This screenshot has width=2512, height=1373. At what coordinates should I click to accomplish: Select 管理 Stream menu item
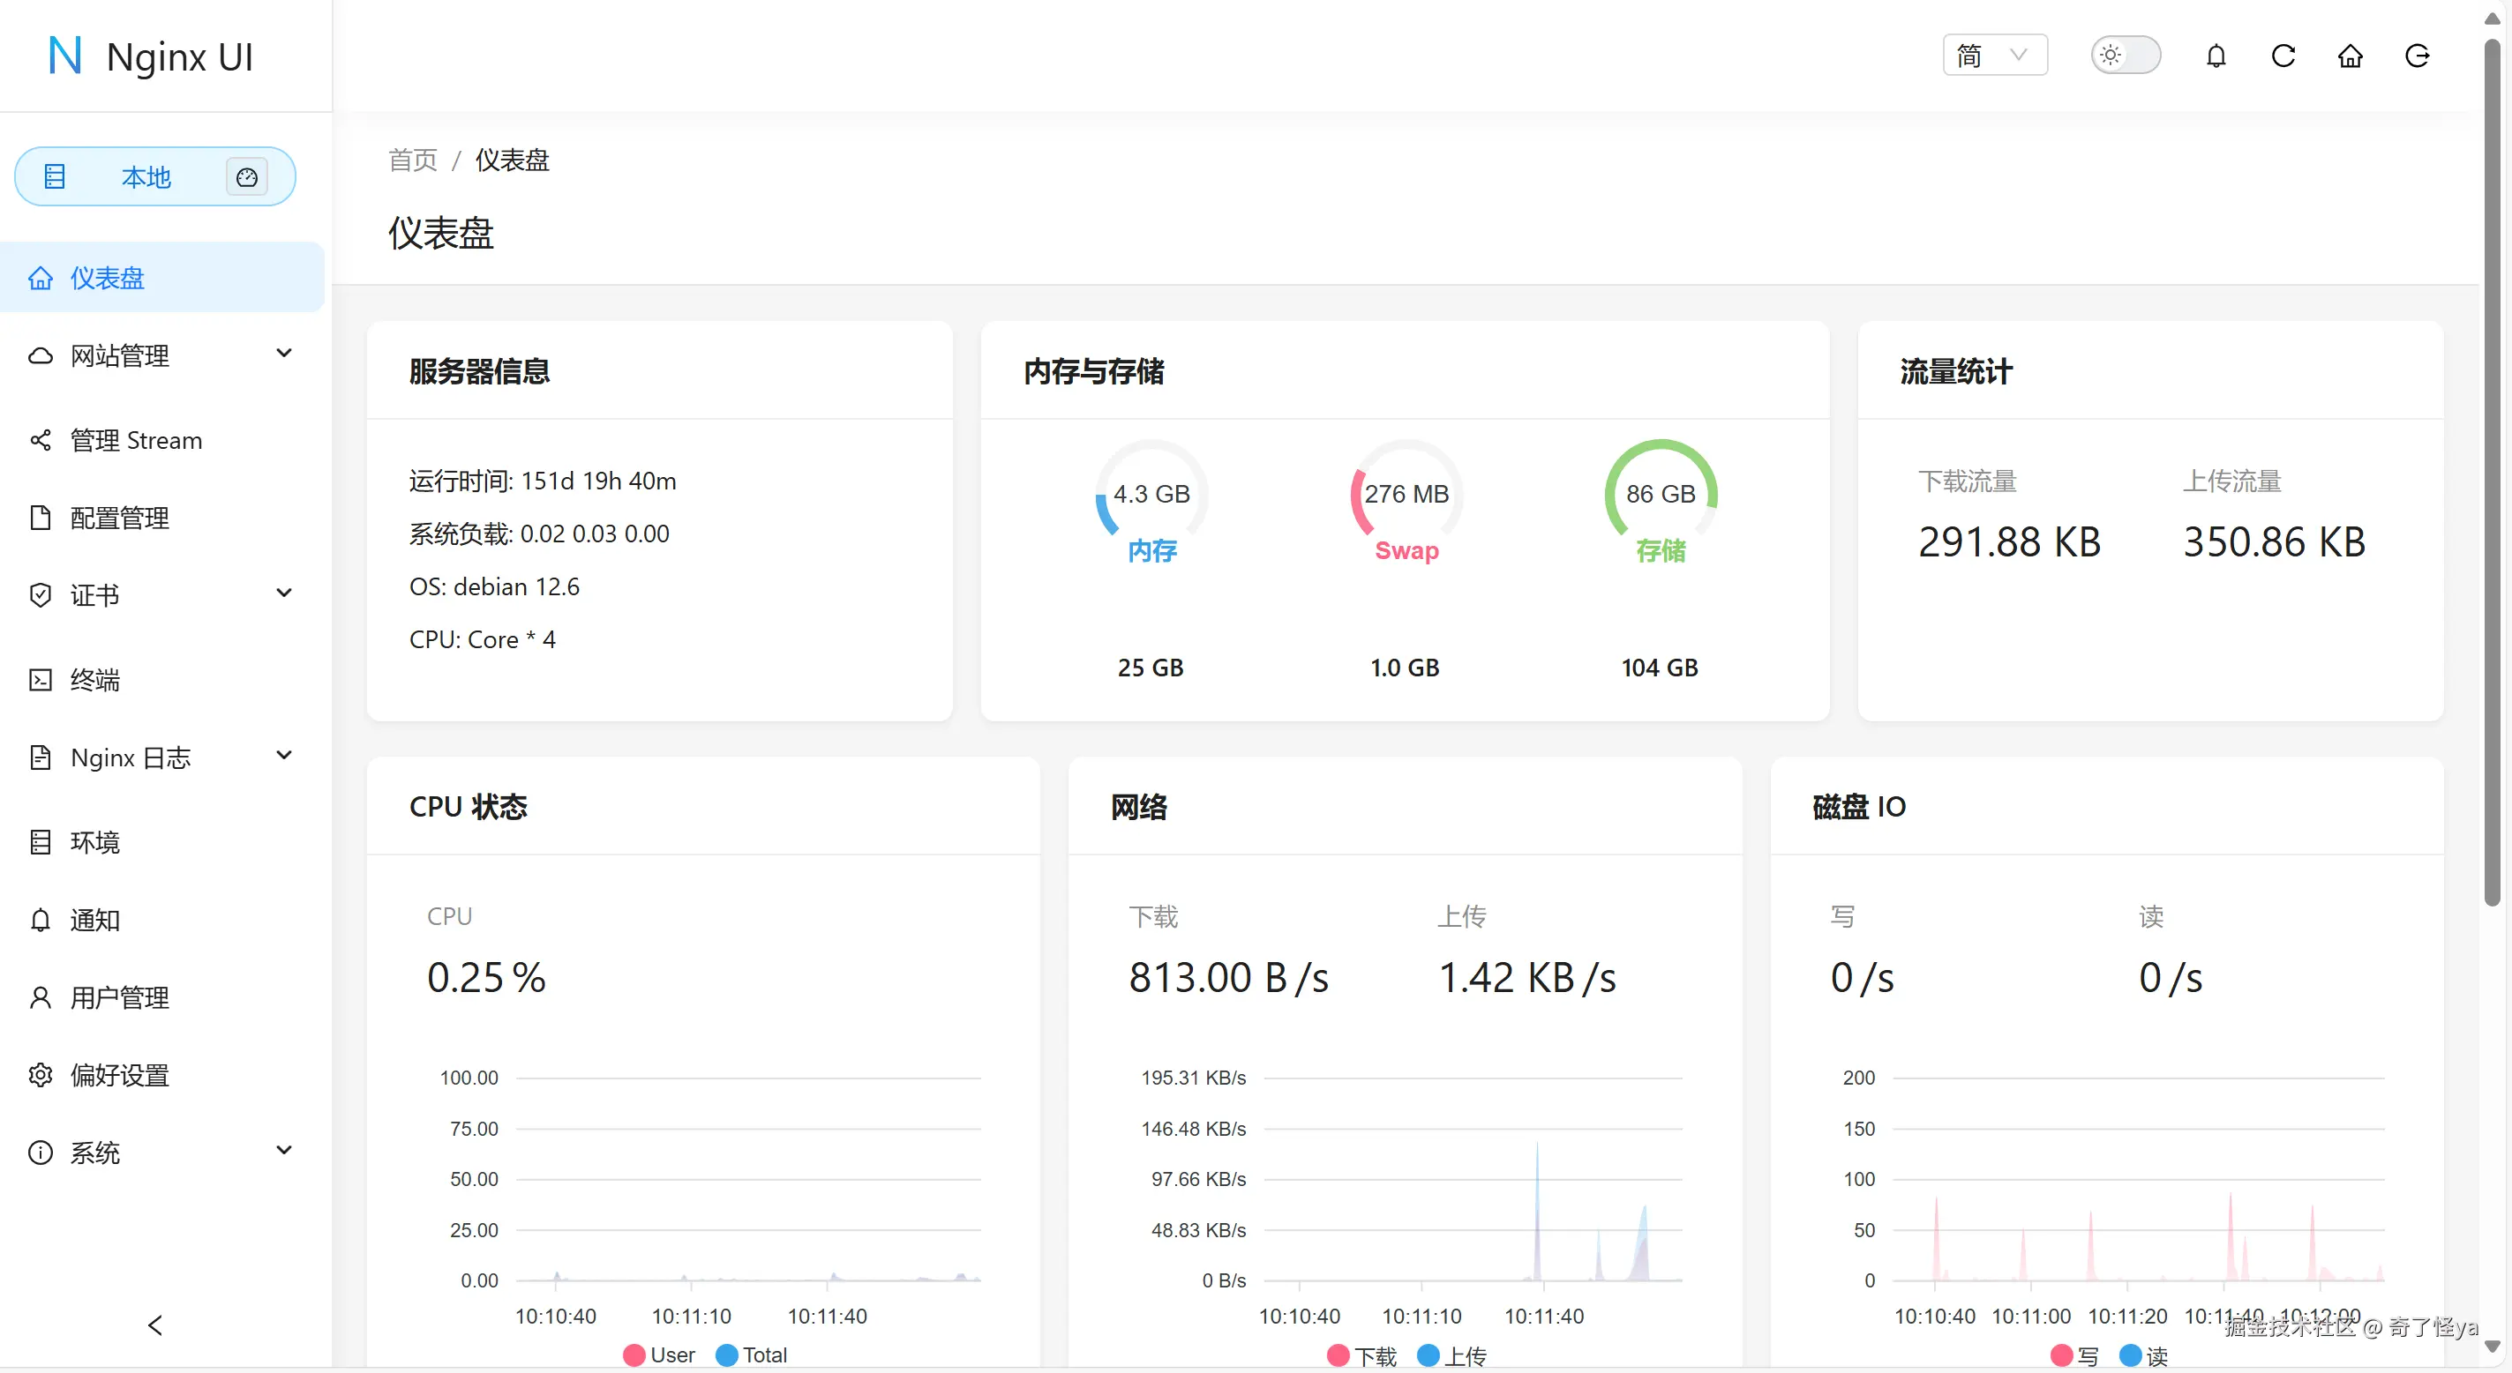coord(137,440)
